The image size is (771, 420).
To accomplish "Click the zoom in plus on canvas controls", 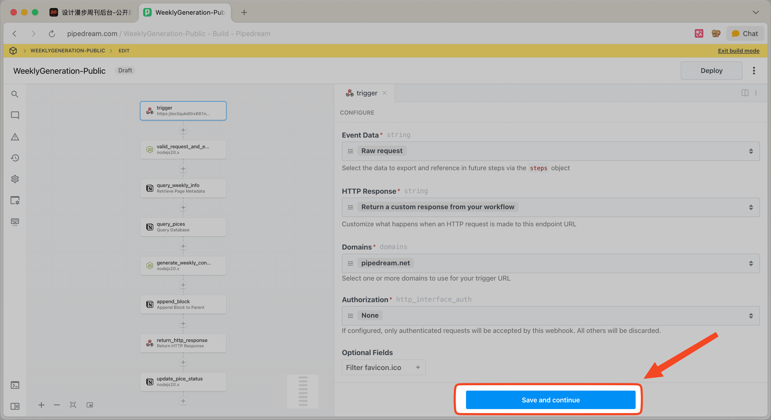I will 41,405.
